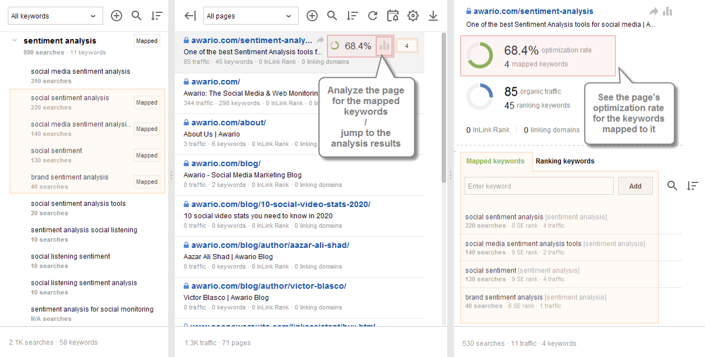Switch to the Ranking keywords tab
Image resolution: width=705 pixels, height=357 pixels.
pos(565,161)
